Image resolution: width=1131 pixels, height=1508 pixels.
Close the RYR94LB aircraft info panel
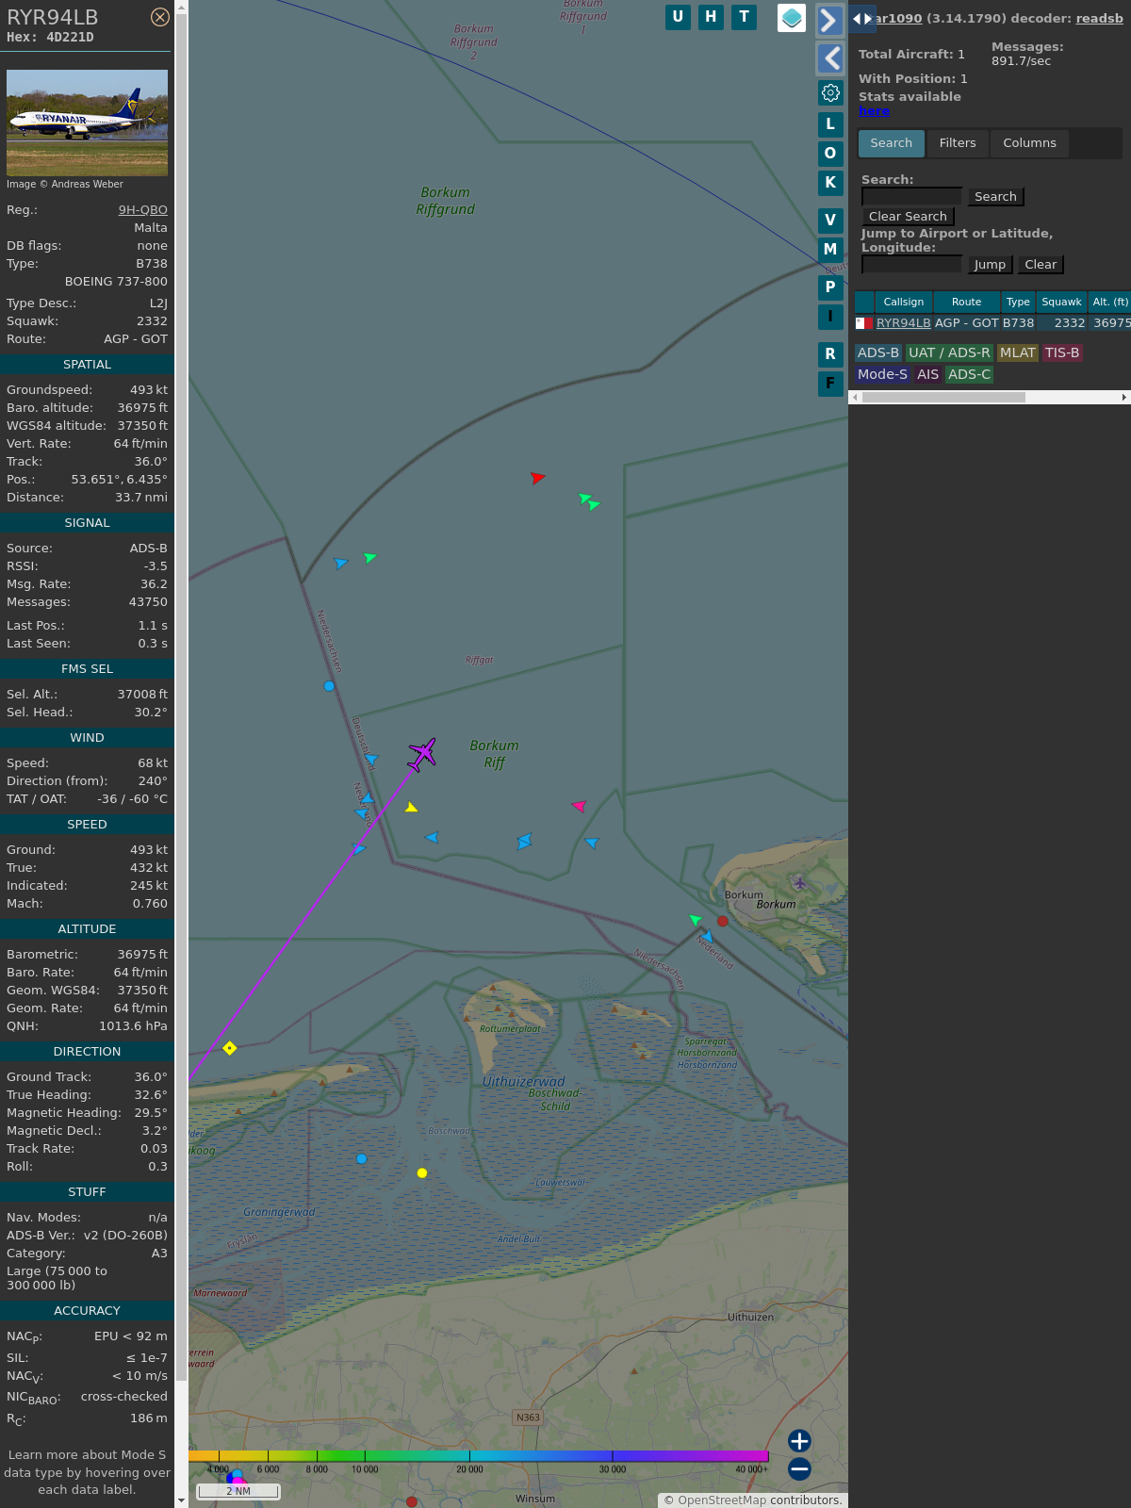tap(160, 17)
